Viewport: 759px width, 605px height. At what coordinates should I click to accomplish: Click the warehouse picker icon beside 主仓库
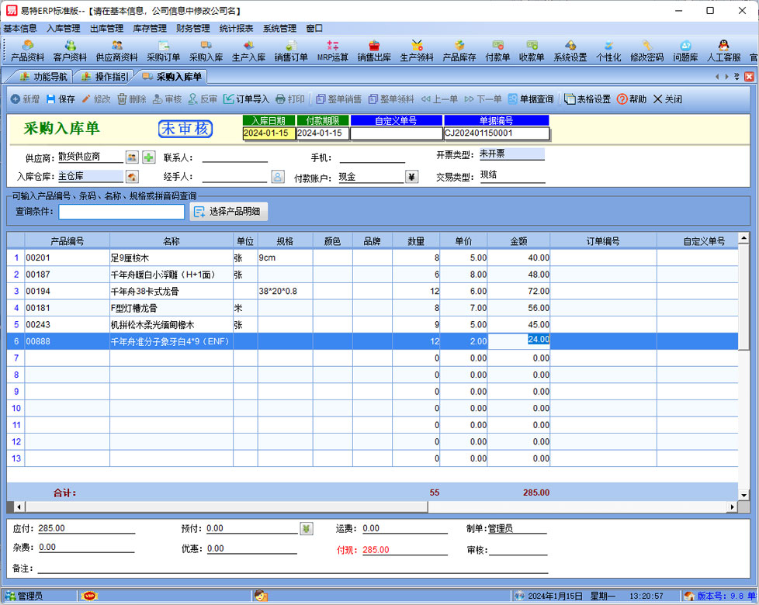click(x=132, y=178)
